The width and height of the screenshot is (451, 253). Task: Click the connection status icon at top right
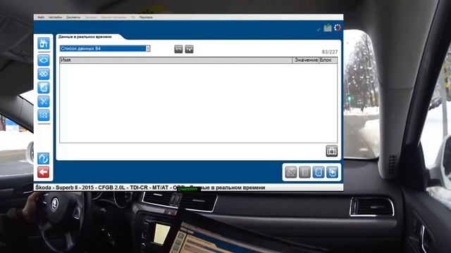(x=328, y=28)
